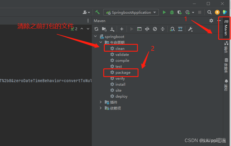This screenshot has width=231, height=146.
Task: Collapse the 生命周期 lifecycle folder
Action: pyautogui.click(x=101, y=42)
